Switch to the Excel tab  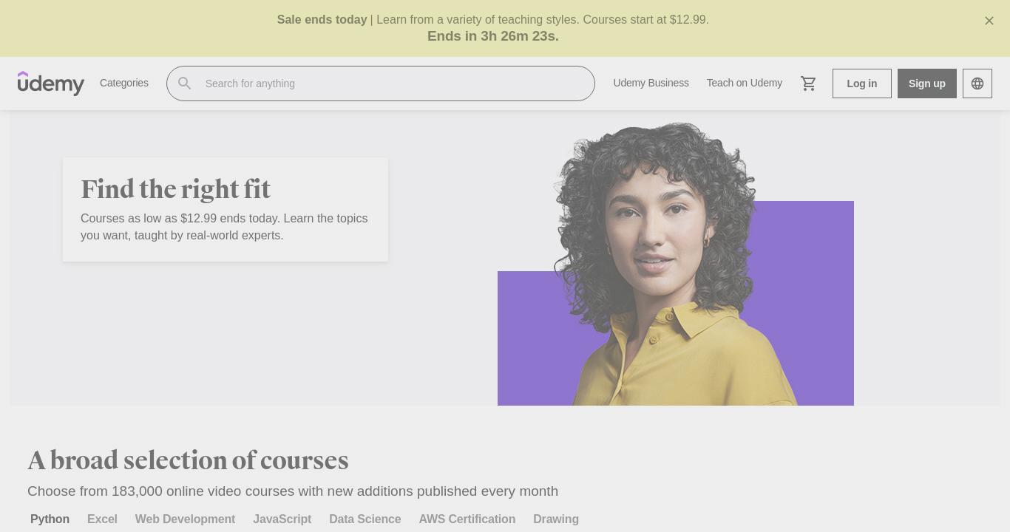pyautogui.click(x=102, y=519)
